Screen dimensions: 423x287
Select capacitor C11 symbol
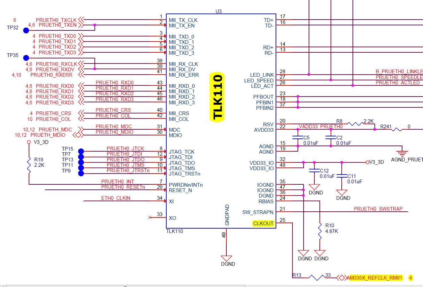tap(342, 176)
